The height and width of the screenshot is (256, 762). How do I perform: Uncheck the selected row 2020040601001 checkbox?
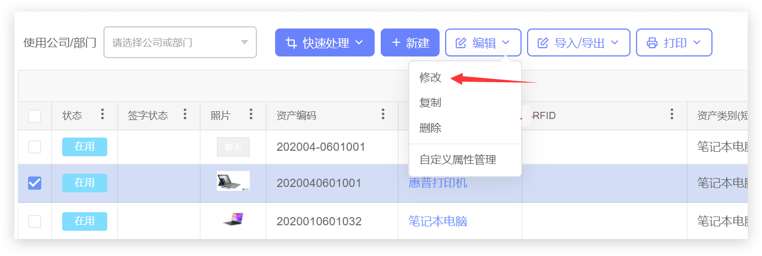(35, 183)
